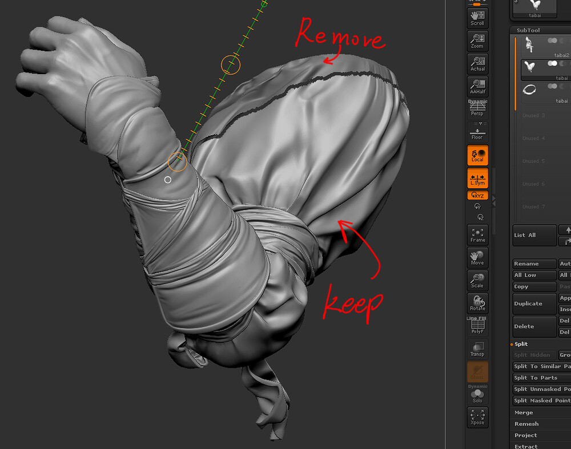Select the Scale view icon

tap(477, 281)
